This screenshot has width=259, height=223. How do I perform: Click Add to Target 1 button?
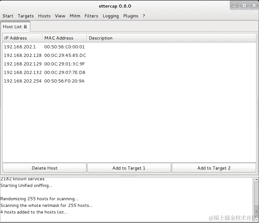tap(129, 168)
